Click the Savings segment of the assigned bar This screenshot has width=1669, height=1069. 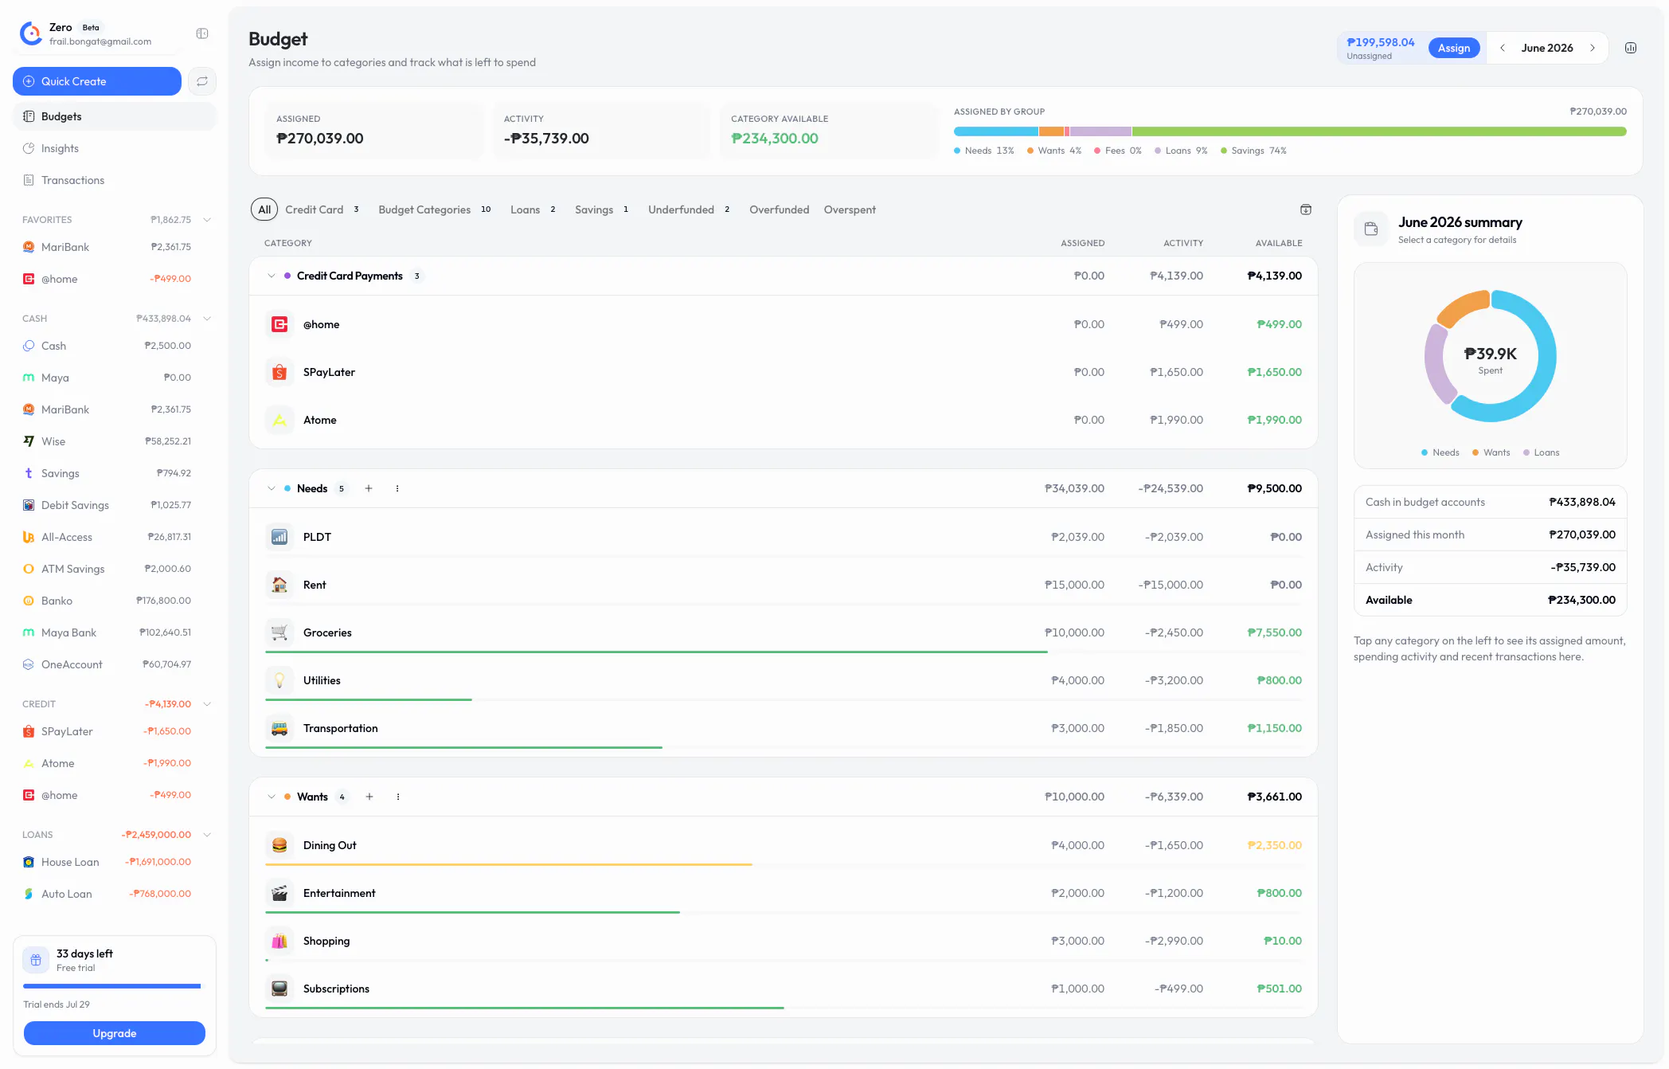[x=1379, y=131]
